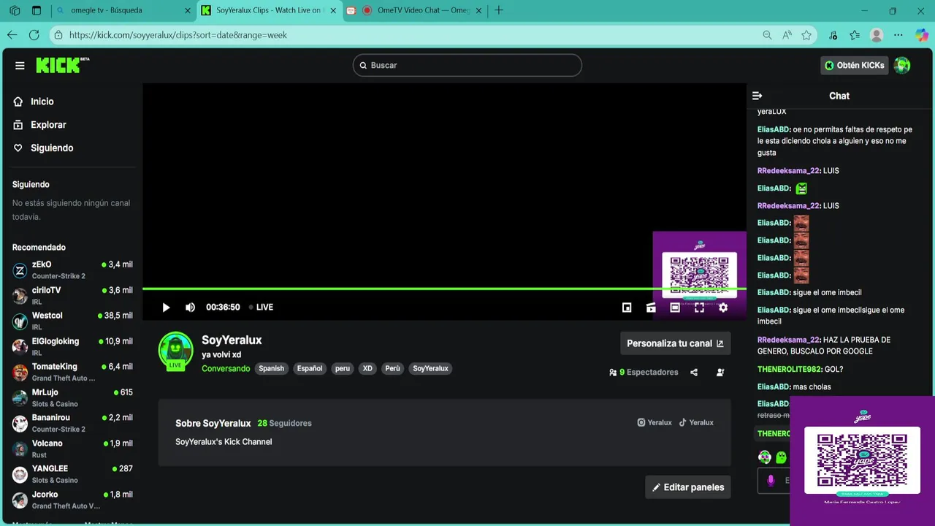Screen dimensions: 935x526
Task: Select the Perú tag with accent
Action: coord(393,369)
